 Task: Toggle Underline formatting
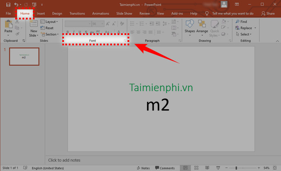tap(80, 32)
